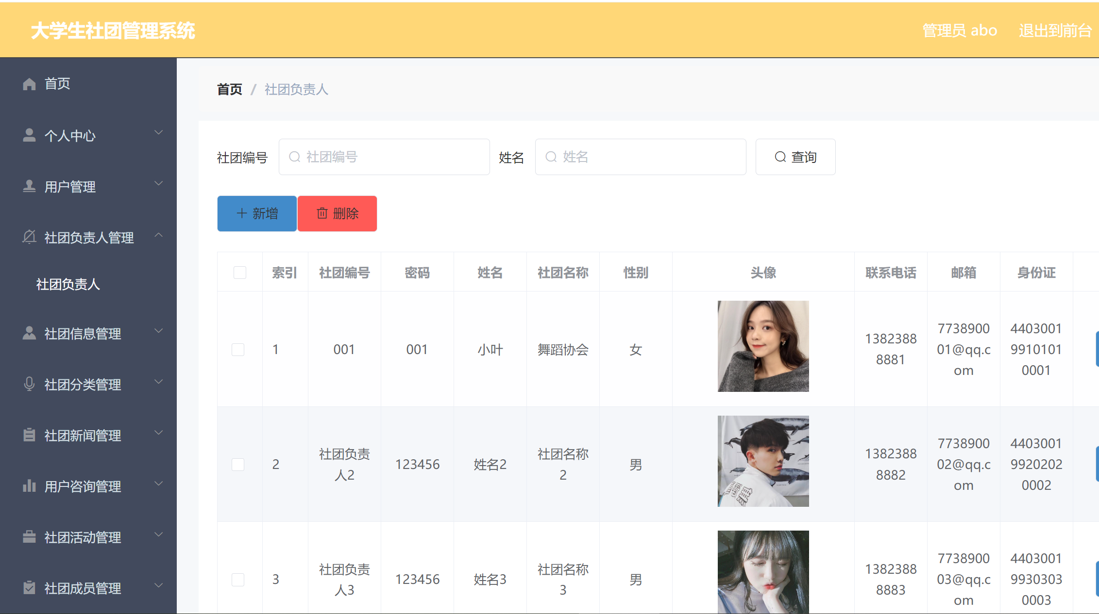Screen dimensions: 1099x614
Task: Click the 用户管理 user icon
Action: 29,186
